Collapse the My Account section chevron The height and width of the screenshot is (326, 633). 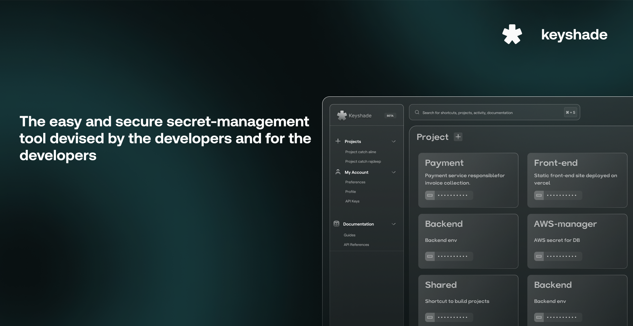coord(394,172)
